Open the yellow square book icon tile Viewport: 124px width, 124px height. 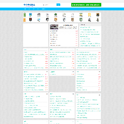[x=89, y=14]
